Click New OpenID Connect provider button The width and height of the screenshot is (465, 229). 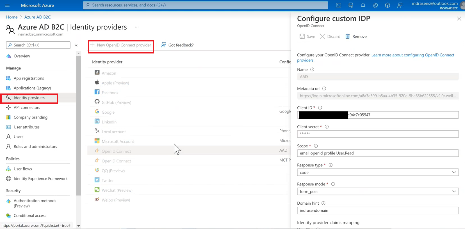click(x=121, y=45)
